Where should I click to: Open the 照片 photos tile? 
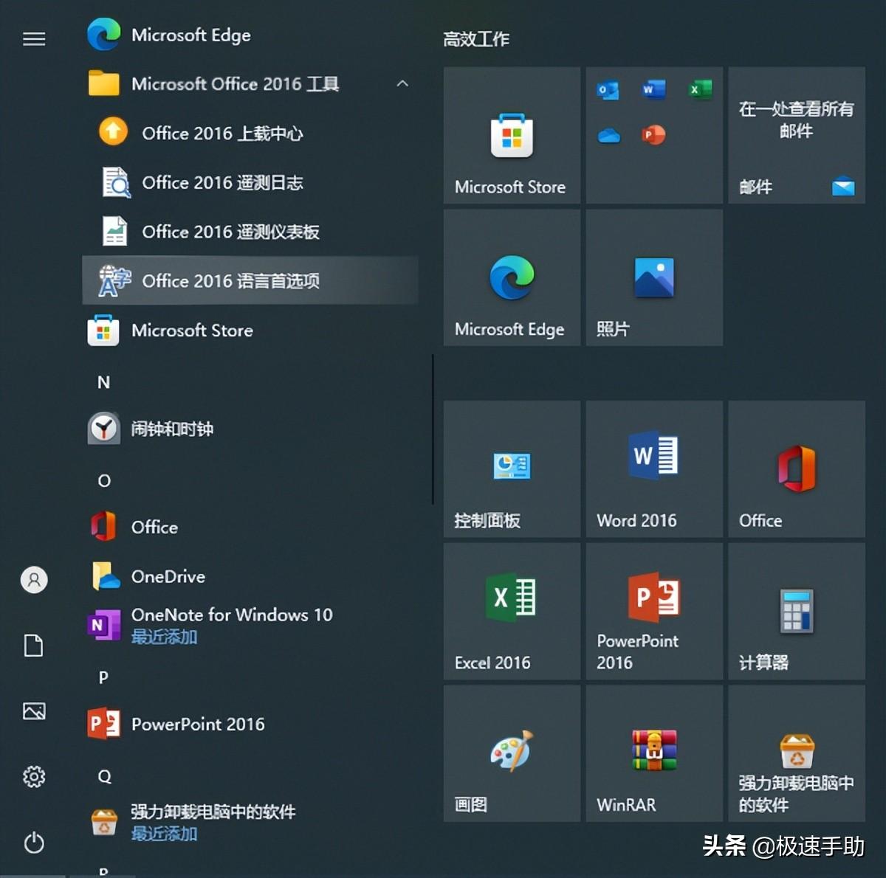coord(653,277)
